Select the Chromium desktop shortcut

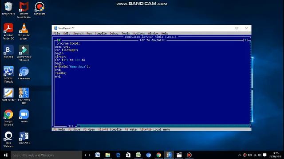24,73
